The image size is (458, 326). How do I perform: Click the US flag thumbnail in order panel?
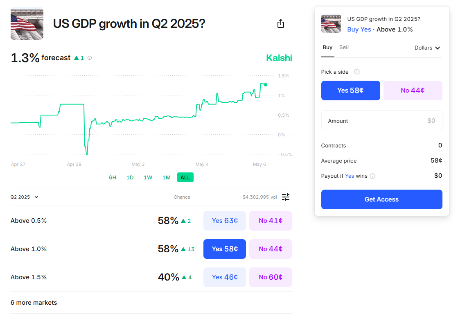click(x=331, y=24)
